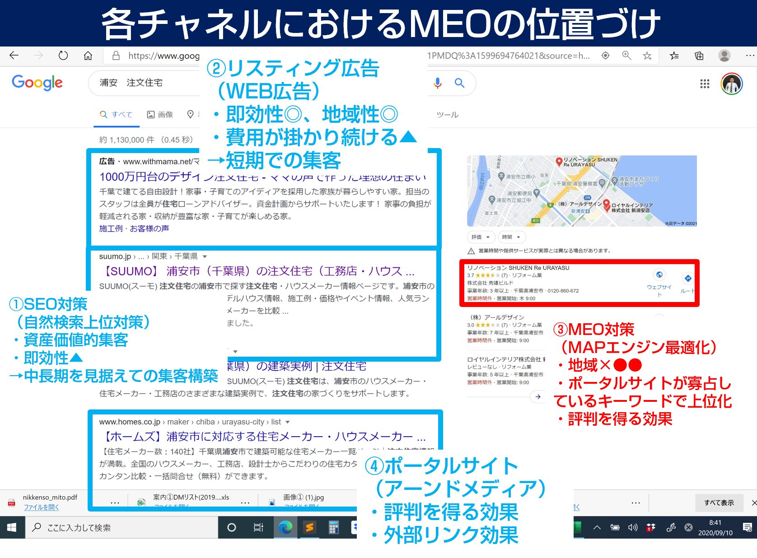Open options menu for nikkenso_mito.pdf download

tap(115, 502)
